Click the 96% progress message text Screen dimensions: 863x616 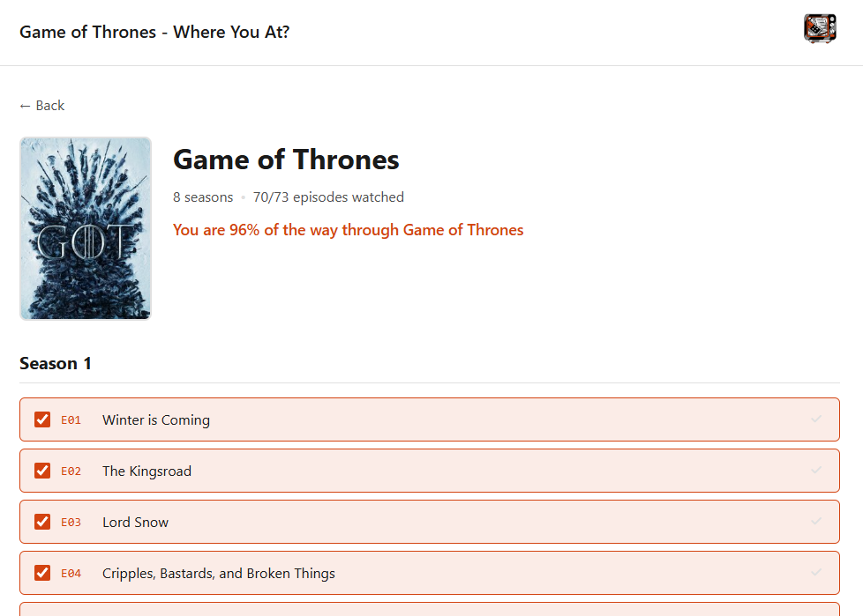[x=348, y=230]
